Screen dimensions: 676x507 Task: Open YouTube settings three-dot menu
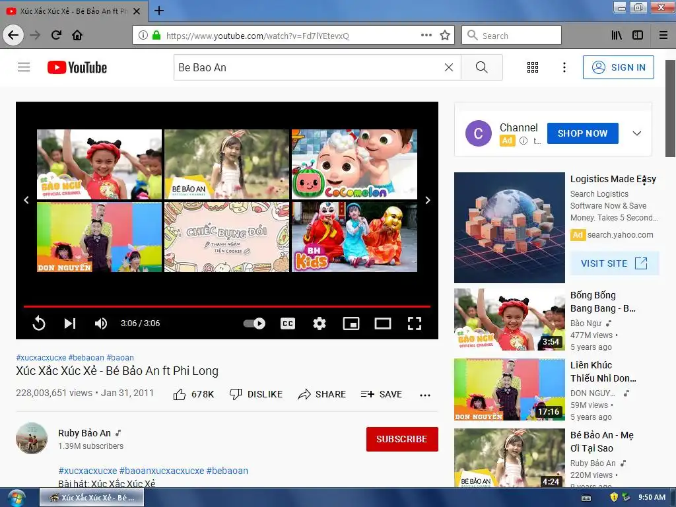[x=564, y=67]
